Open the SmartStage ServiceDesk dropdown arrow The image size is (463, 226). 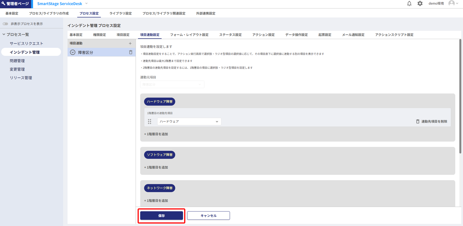coord(87,4)
